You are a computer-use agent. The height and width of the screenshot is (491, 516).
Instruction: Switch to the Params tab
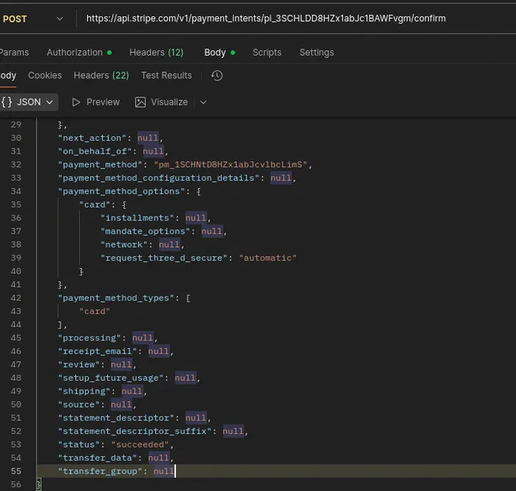[14, 52]
